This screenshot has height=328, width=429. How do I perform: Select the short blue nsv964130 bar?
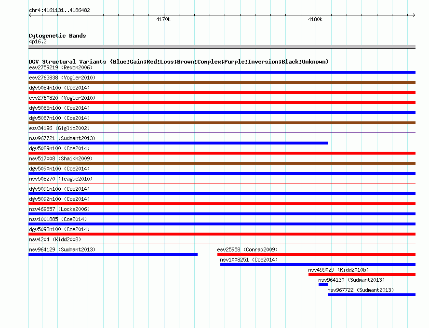[x=323, y=285]
